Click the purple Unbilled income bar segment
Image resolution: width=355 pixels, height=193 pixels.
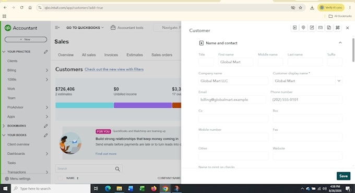click(143, 105)
